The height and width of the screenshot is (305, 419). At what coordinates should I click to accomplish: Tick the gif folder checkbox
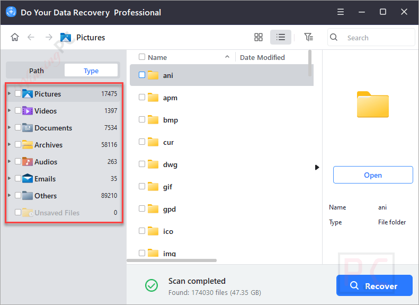click(142, 186)
